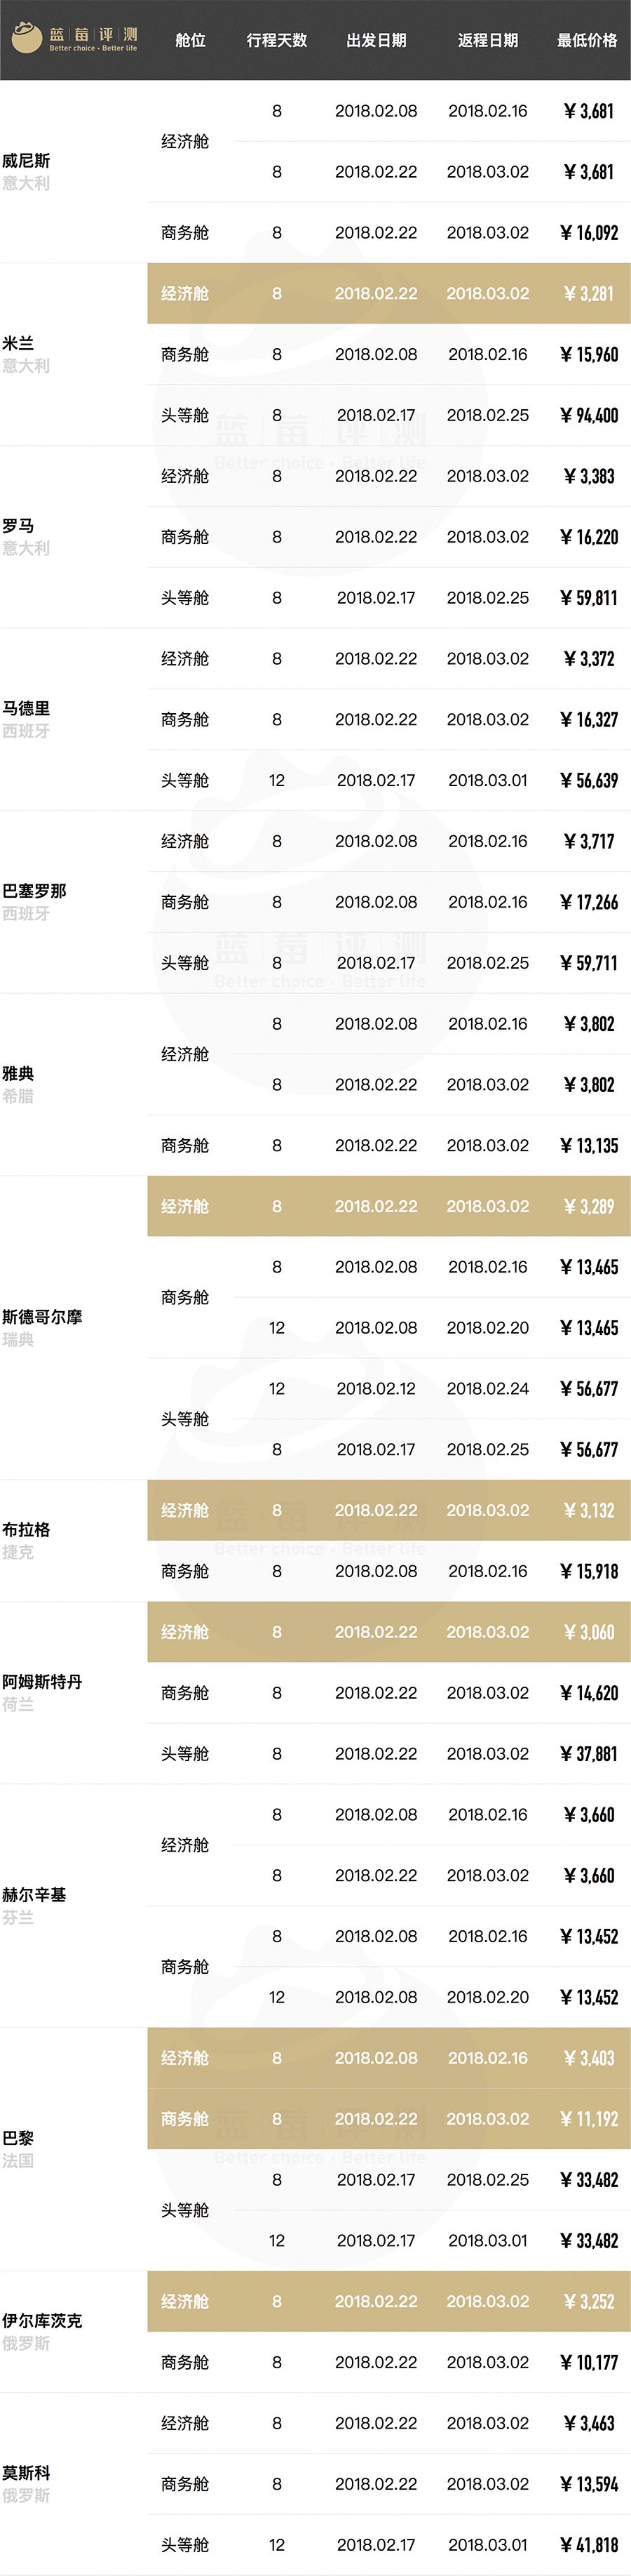631x2576 pixels.
Task: Click the country label 捷克
Action: 18,1552
